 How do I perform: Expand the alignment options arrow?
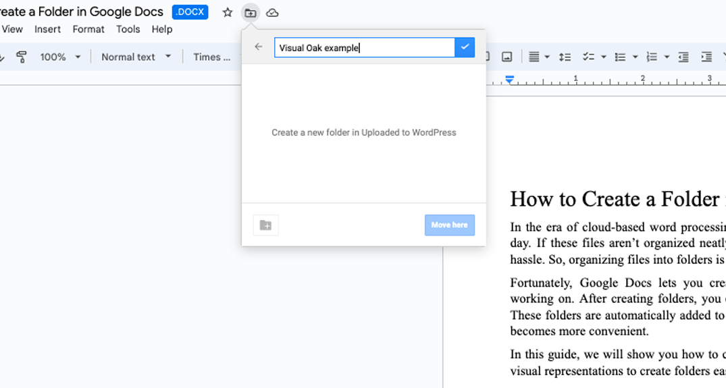(547, 57)
